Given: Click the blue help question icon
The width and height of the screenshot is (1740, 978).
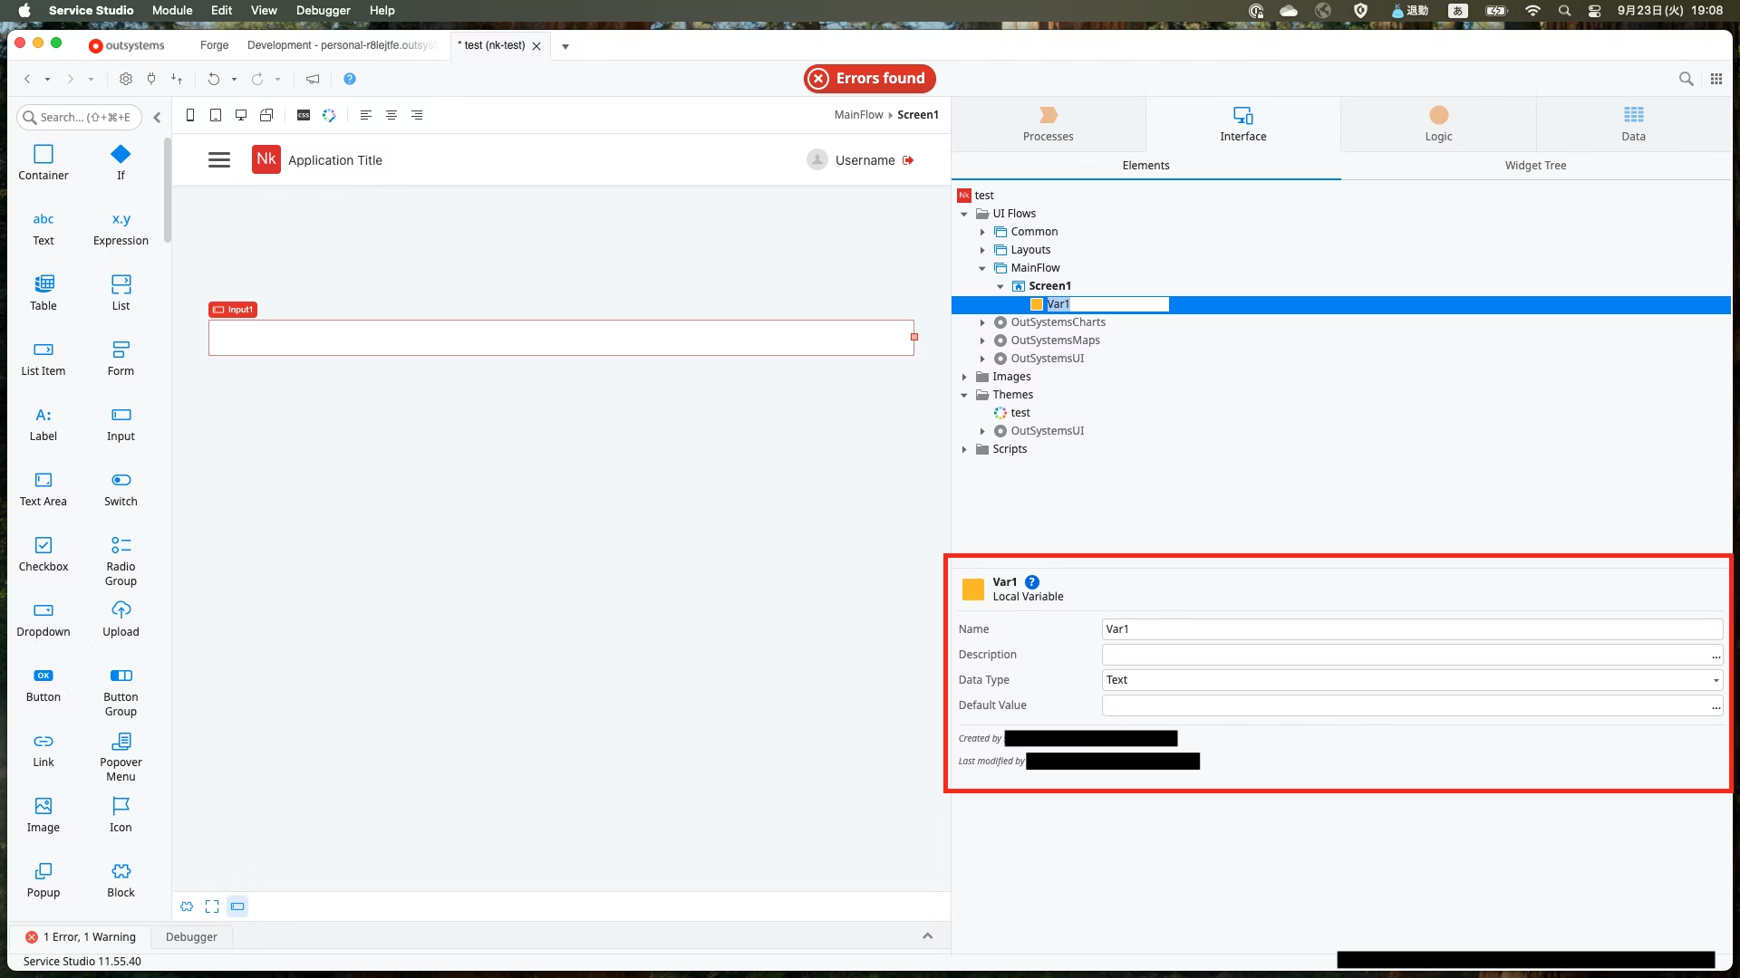Looking at the screenshot, I should tap(350, 79).
